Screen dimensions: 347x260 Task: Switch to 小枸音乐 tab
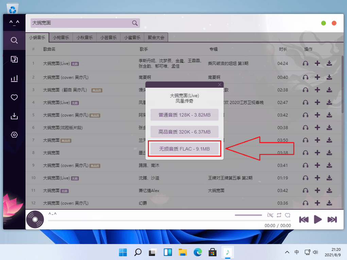[61, 37]
